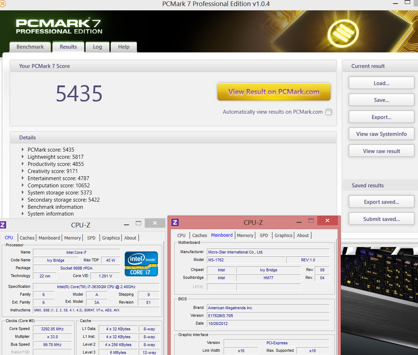Expand the Secondary storage score: 5422 detail
Image resolution: width=418 pixels, height=355 pixels.
tap(23, 199)
